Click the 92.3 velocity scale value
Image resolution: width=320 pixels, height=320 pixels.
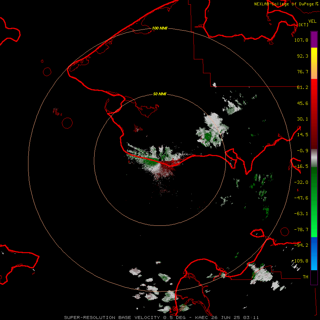pyautogui.click(x=303, y=56)
